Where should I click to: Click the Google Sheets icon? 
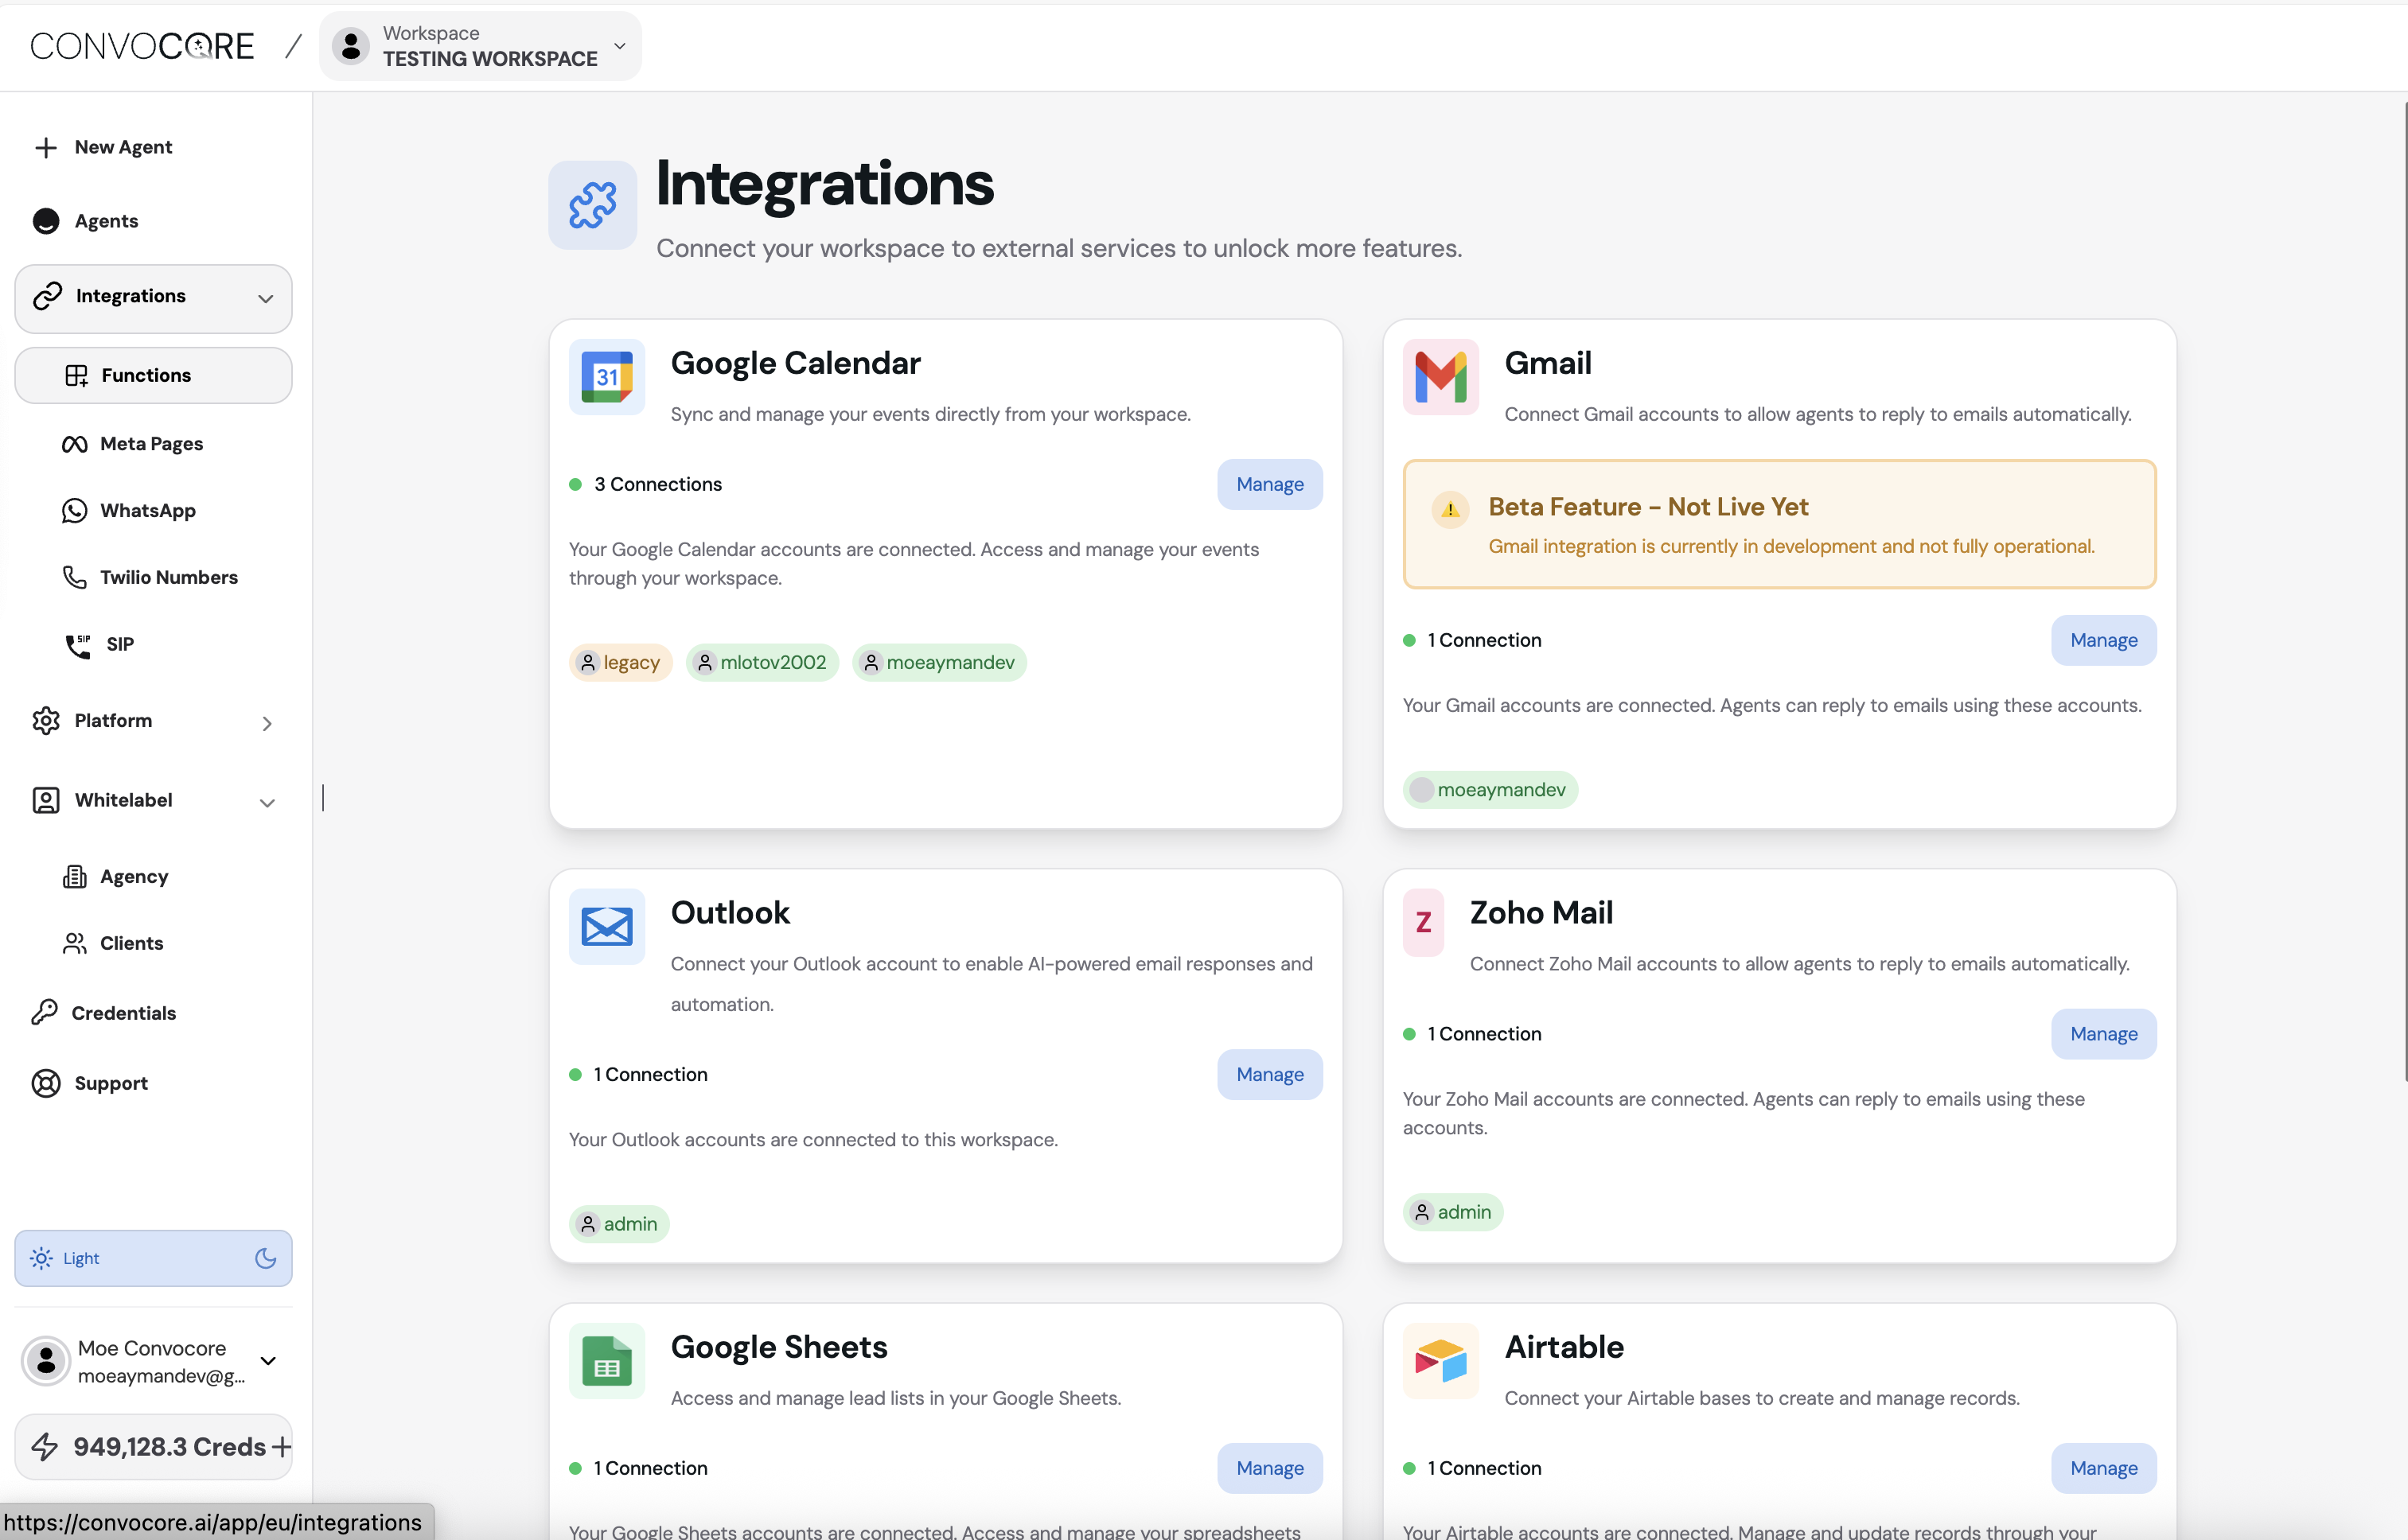pos(606,1360)
